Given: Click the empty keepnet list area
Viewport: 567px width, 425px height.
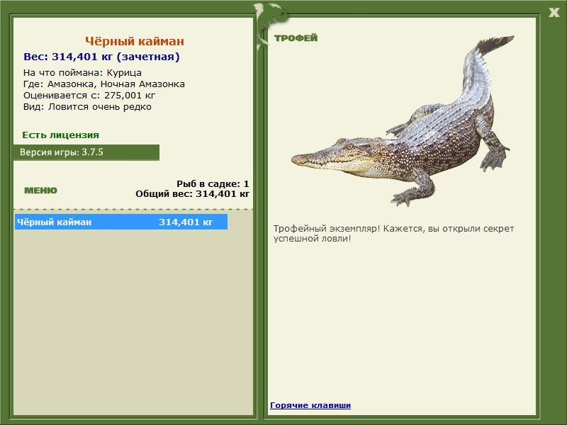Looking at the screenshot, I should tap(133, 322).
